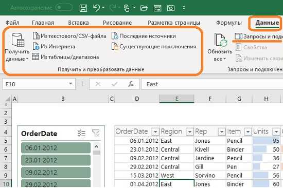Open the Touch mode dropdown arrow

tap(134, 8)
